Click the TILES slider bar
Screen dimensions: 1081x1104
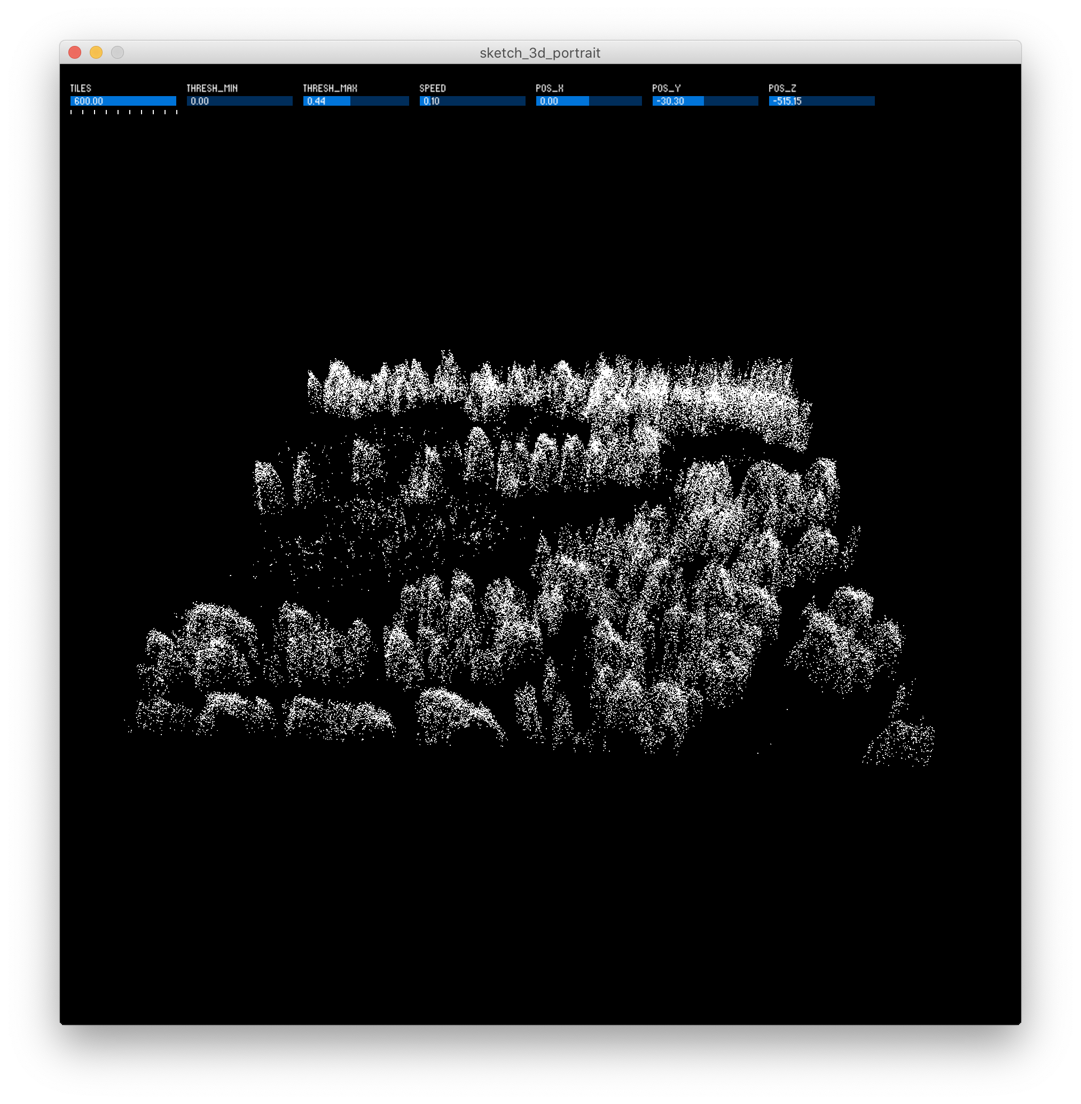tap(123, 101)
